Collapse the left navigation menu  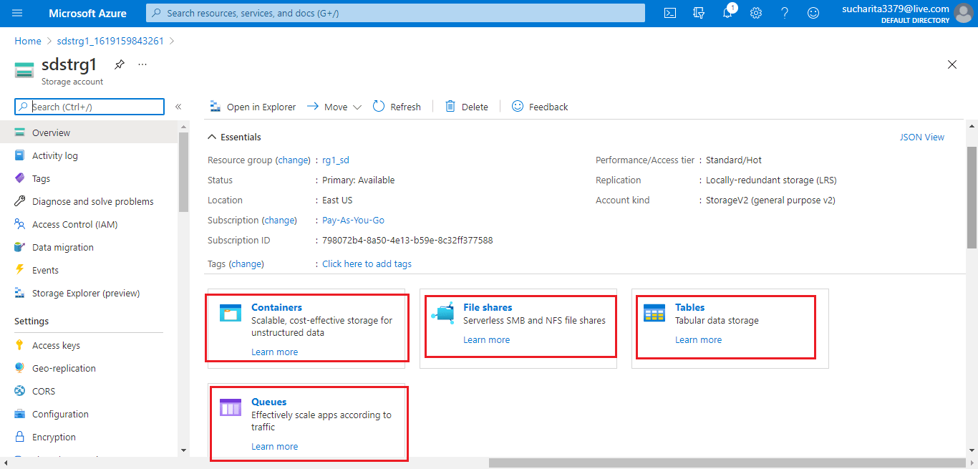click(x=178, y=107)
